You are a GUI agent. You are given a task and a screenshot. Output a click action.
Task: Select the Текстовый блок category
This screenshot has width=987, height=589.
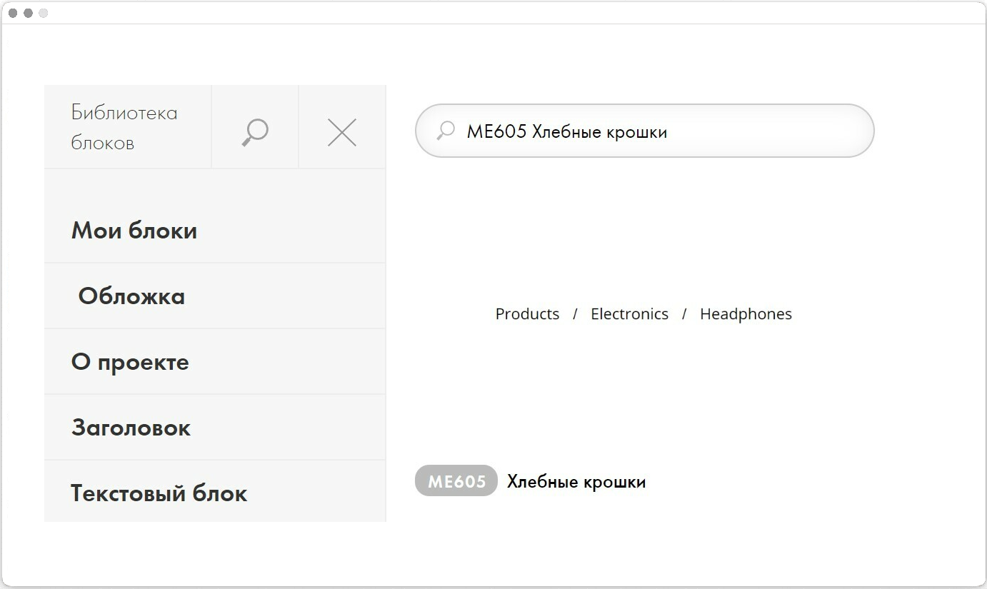click(x=215, y=492)
